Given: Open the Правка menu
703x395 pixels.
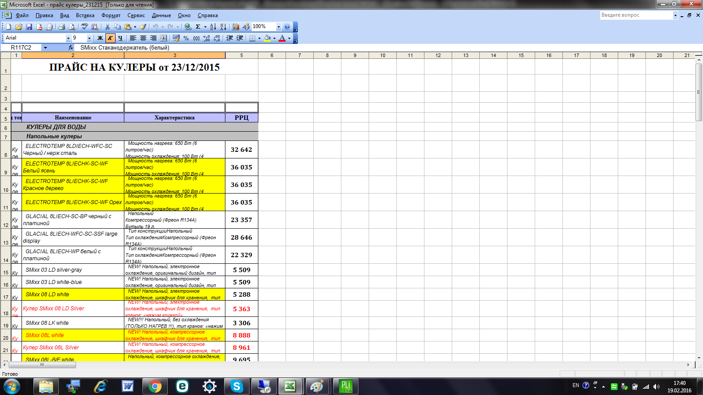Looking at the screenshot, I should coord(44,15).
